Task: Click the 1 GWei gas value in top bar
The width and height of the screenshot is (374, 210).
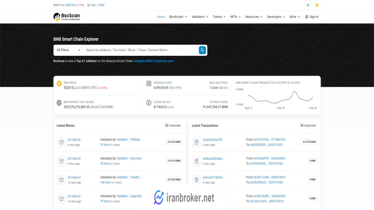Action: point(101,5)
